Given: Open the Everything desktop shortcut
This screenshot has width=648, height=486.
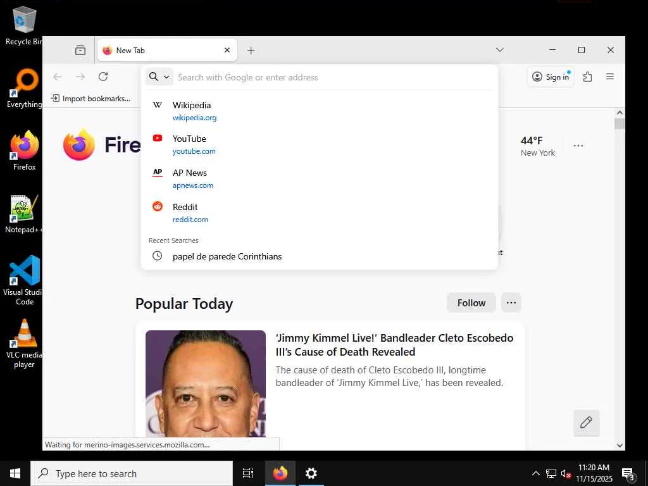Looking at the screenshot, I should click(24, 88).
